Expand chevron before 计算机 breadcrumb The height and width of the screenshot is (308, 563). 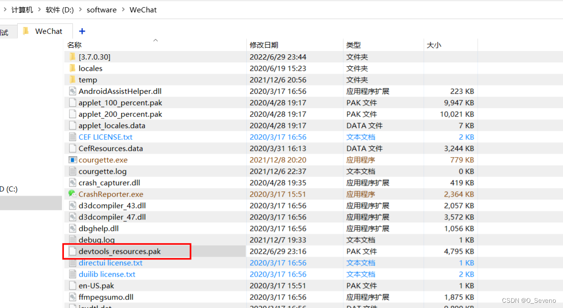pos(5,10)
